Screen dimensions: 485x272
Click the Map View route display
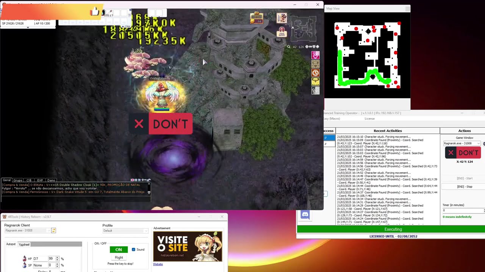coord(367,55)
